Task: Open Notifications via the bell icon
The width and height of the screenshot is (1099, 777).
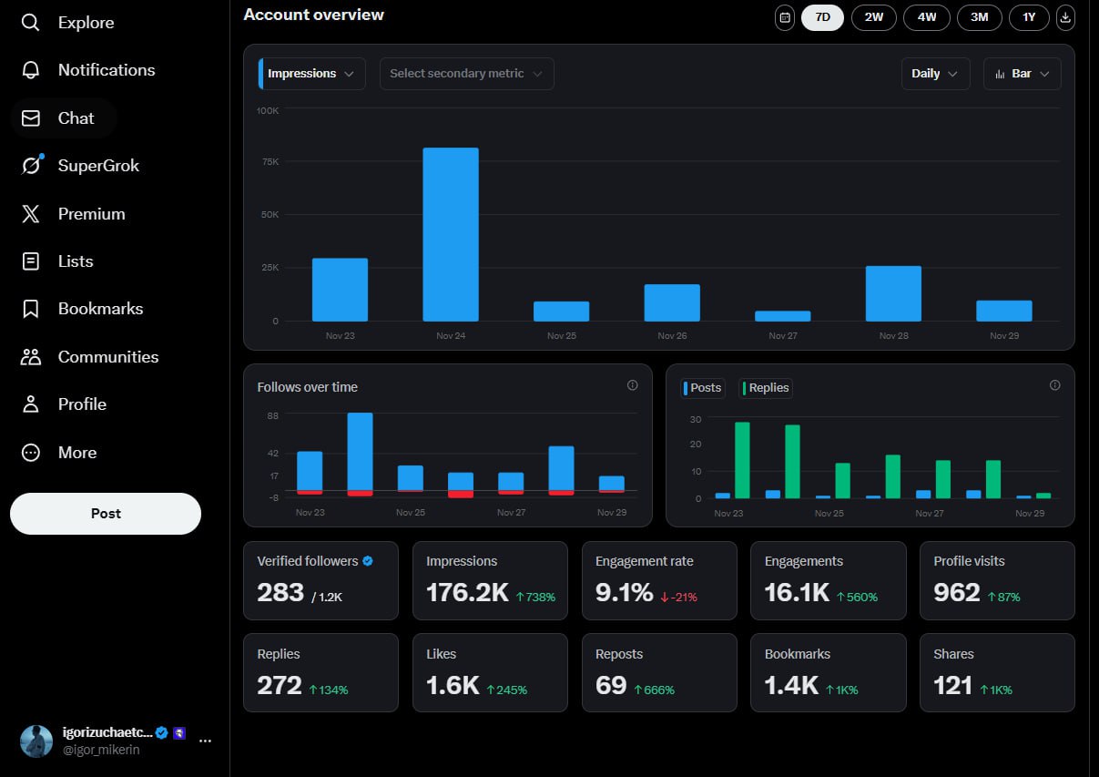Action: point(31,70)
